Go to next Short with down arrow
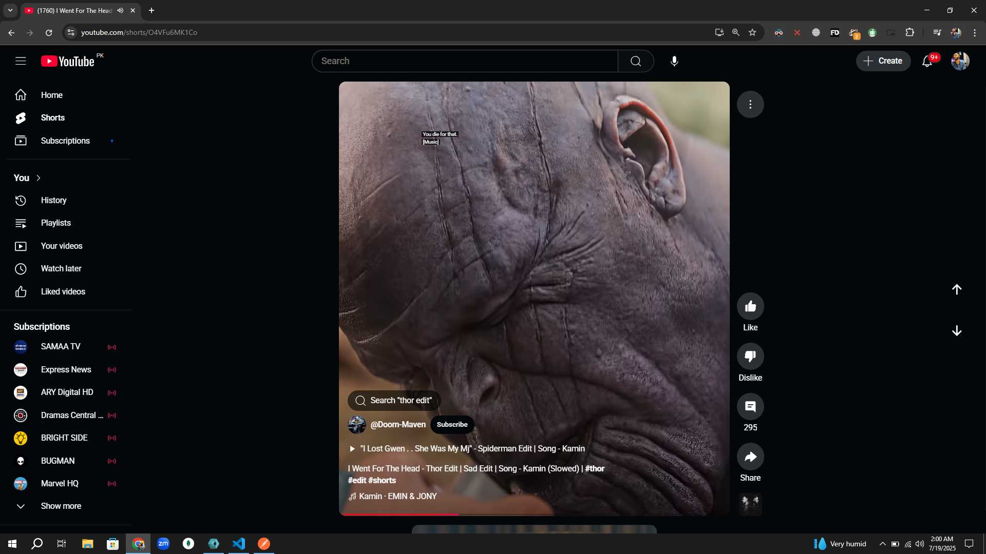This screenshot has height=554, width=986. [x=957, y=331]
